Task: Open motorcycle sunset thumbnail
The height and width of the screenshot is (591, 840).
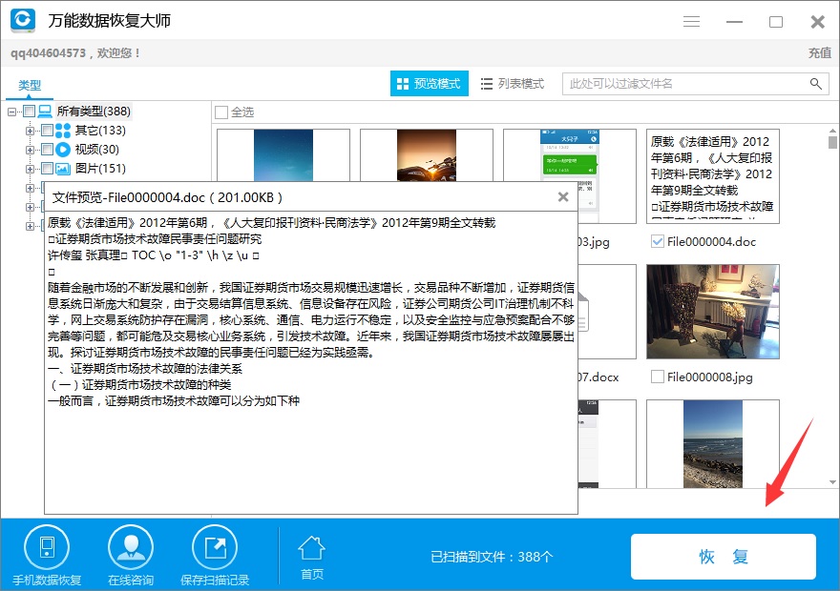Action: click(x=427, y=155)
